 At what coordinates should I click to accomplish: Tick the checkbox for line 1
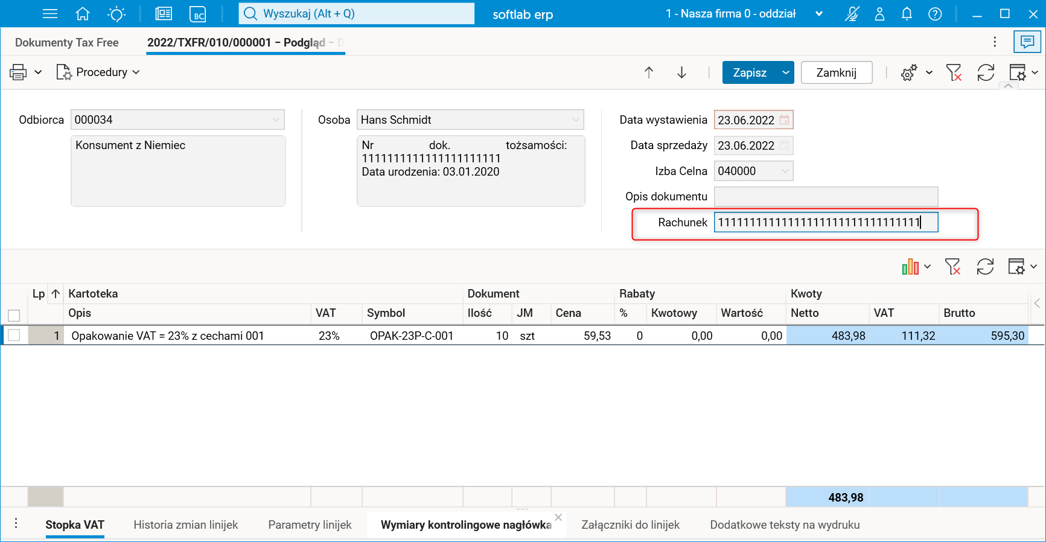click(14, 335)
